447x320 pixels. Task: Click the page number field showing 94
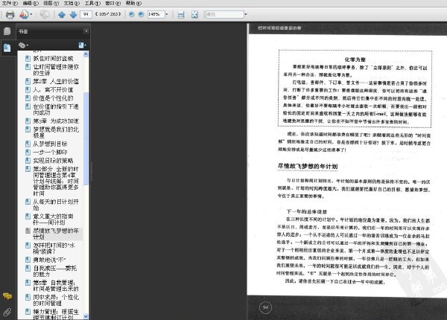[86, 14]
